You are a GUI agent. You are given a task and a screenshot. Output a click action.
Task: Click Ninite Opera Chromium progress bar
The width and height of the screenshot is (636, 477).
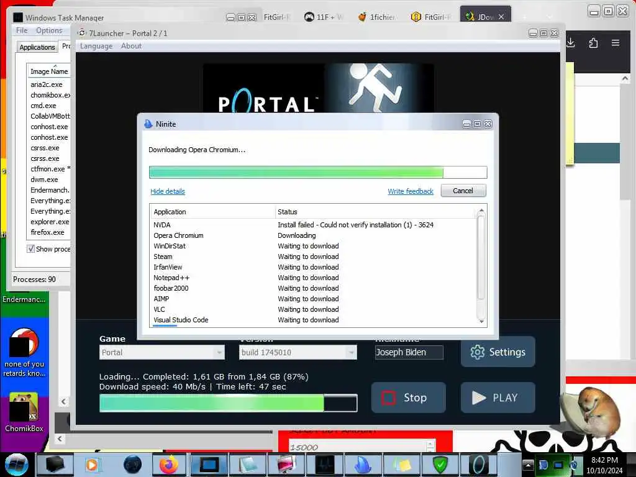point(318,173)
